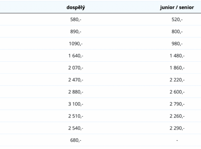Click the 2 470,- adult price
201x149 pixels.
point(76,80)
